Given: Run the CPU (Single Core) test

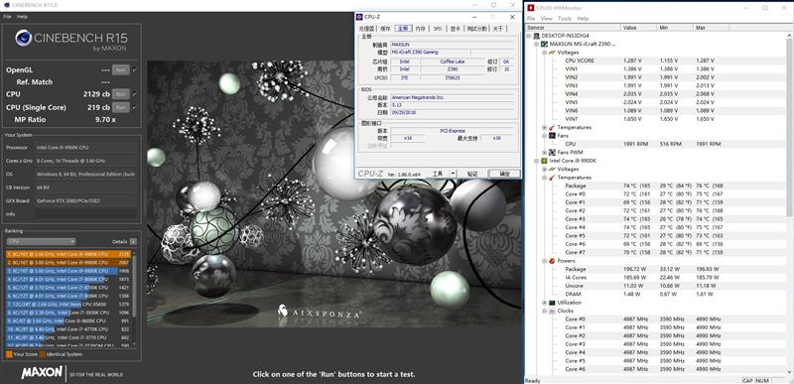Looking at the screenshot, I should [x=120, y=107].
